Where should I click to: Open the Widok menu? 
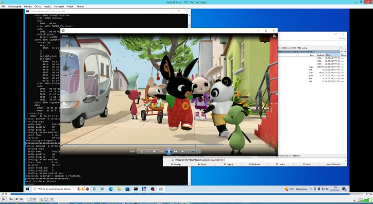point(70,6)
